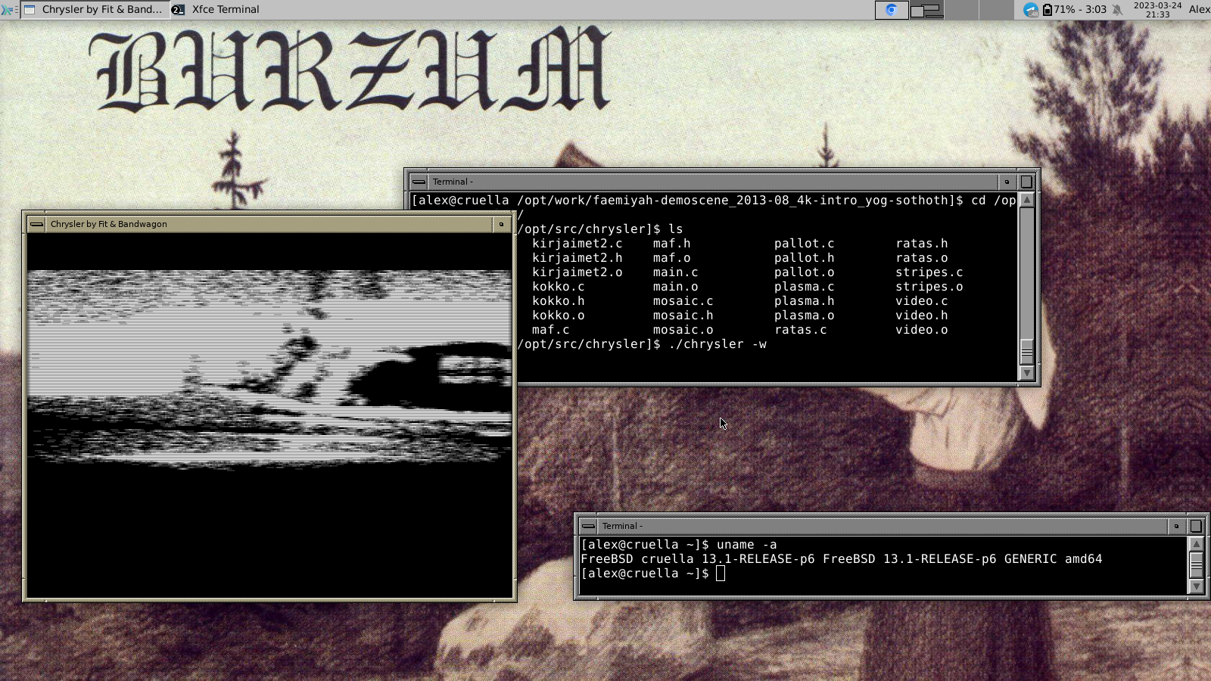Click file name stripes.c in listing

[x=929, y=272]
